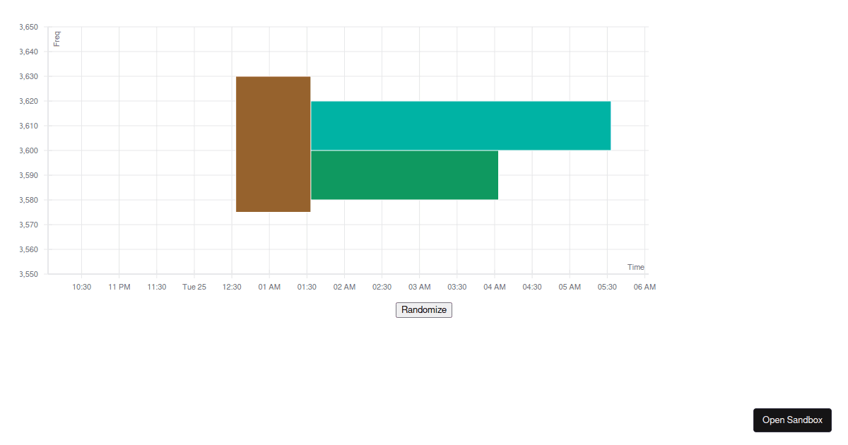Click the 3,630 y-axis tick label

(x=28, y=76)
